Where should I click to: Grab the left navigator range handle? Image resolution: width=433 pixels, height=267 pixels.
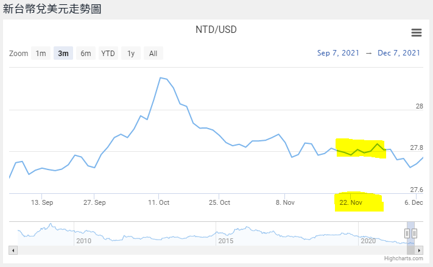[407, 233]
